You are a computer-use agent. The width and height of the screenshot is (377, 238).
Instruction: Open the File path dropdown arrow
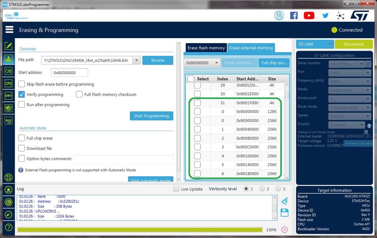click(x=137, y=60)
